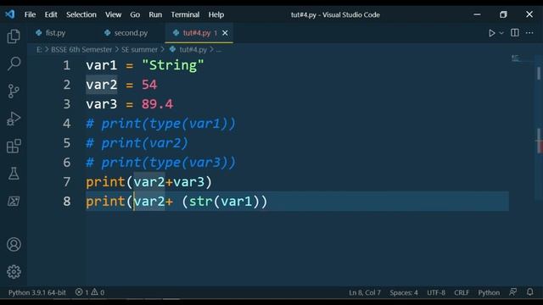Click print keyword on line 7
This screenshot has width=543, height=305.
[105, 182]
